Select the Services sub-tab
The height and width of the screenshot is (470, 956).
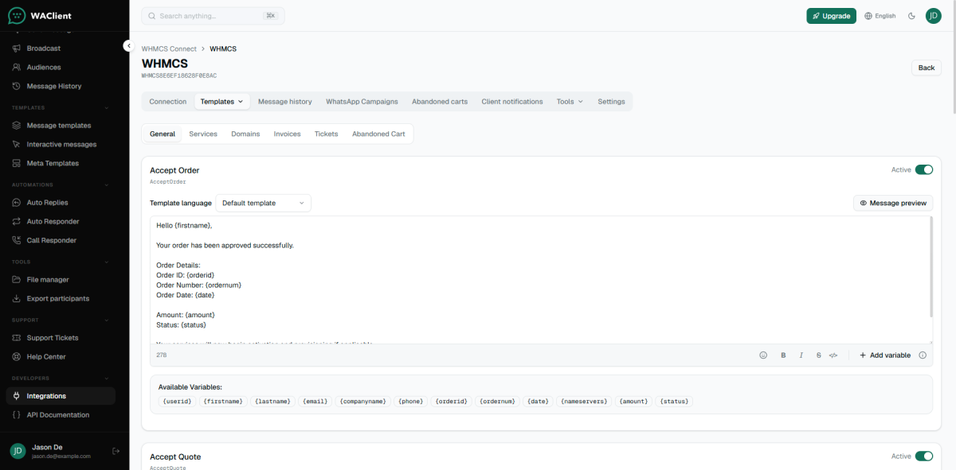coord(203,134)
